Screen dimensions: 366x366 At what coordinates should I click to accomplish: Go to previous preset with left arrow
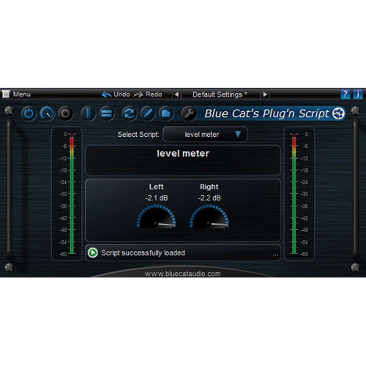tap(177, 95)
